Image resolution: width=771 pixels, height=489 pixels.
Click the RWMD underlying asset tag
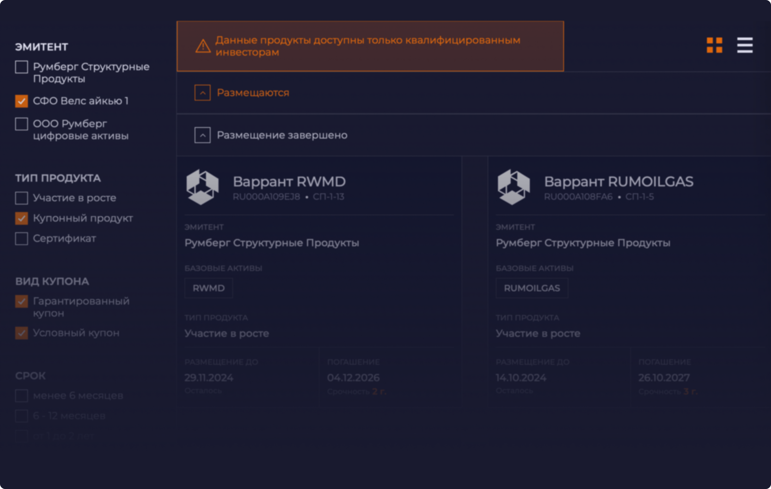tap(208, 288)
